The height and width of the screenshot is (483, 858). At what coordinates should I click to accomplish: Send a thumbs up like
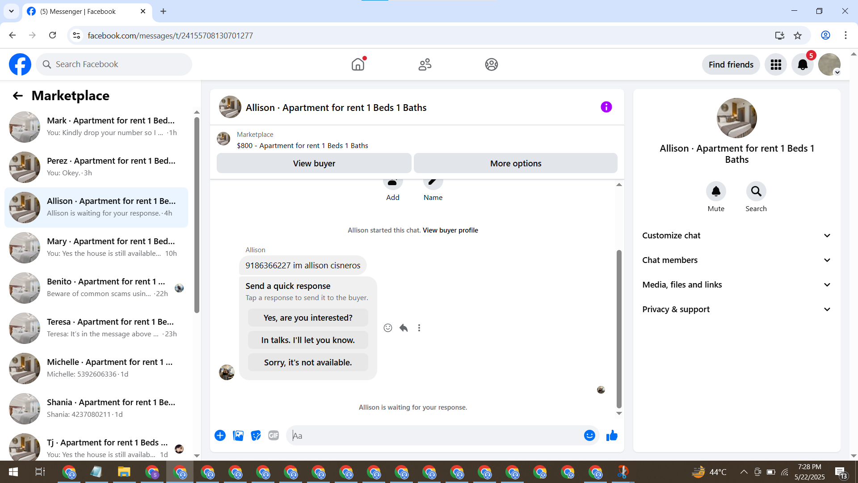(x=612, y=436)
